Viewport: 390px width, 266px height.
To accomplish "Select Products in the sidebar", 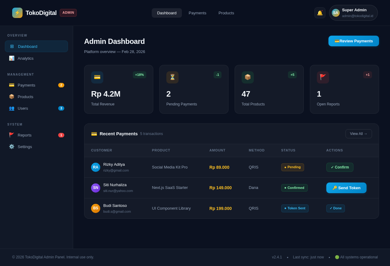I will coord(25,97).
